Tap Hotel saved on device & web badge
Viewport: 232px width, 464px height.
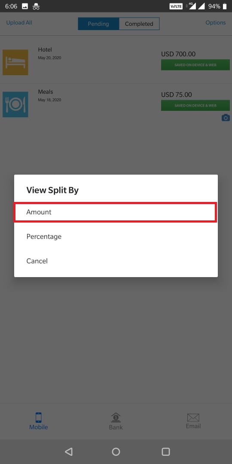pyautogui.click(x=195, y=65)
